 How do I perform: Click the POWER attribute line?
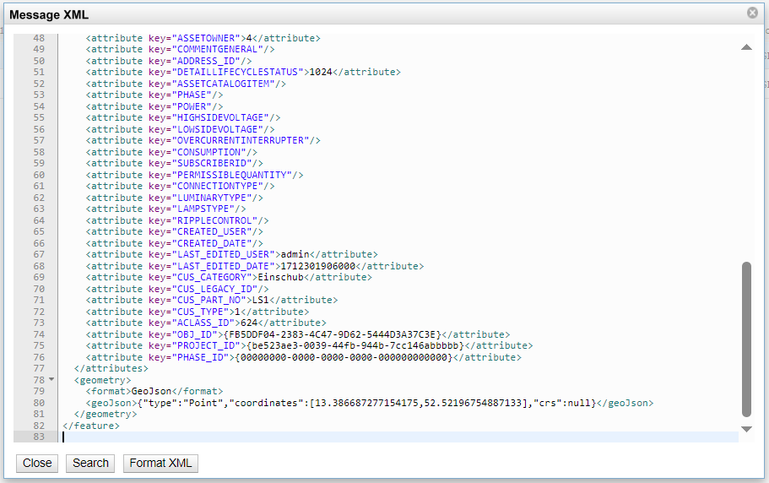(x=154, y=106)
